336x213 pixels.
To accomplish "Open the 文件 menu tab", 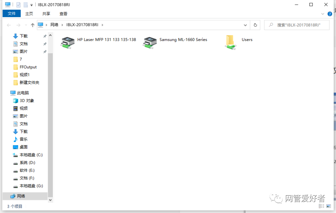I will [11, 13].
